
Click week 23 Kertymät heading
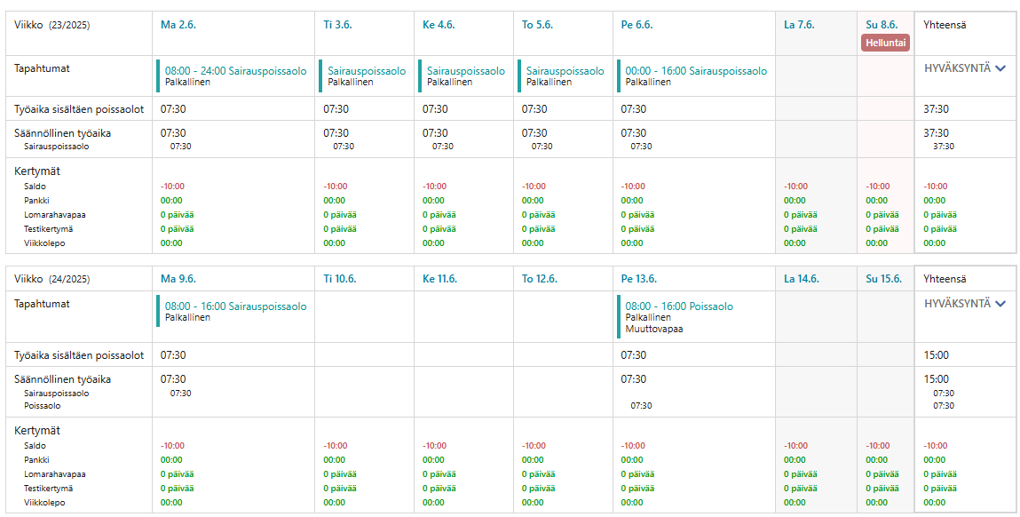tap(37, 171)
